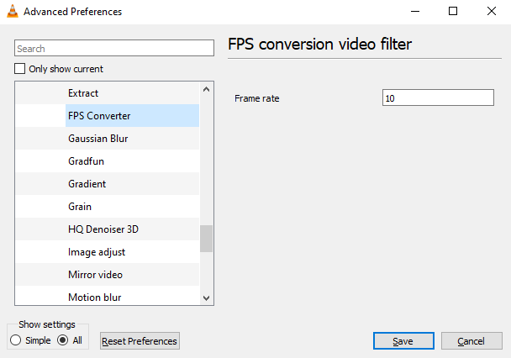Screen dimensions: 511x358
Task: Choose Gradfun from the filter list
Action: pos(86,161)
